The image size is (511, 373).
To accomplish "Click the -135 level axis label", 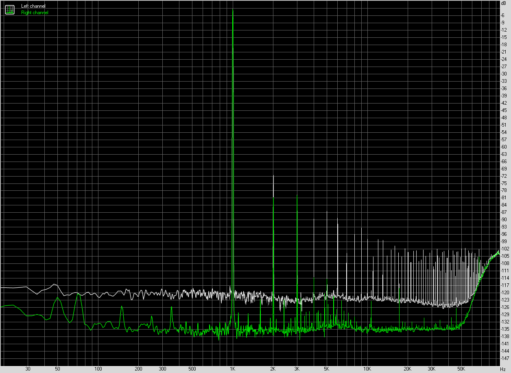I will tap(504, 329).
